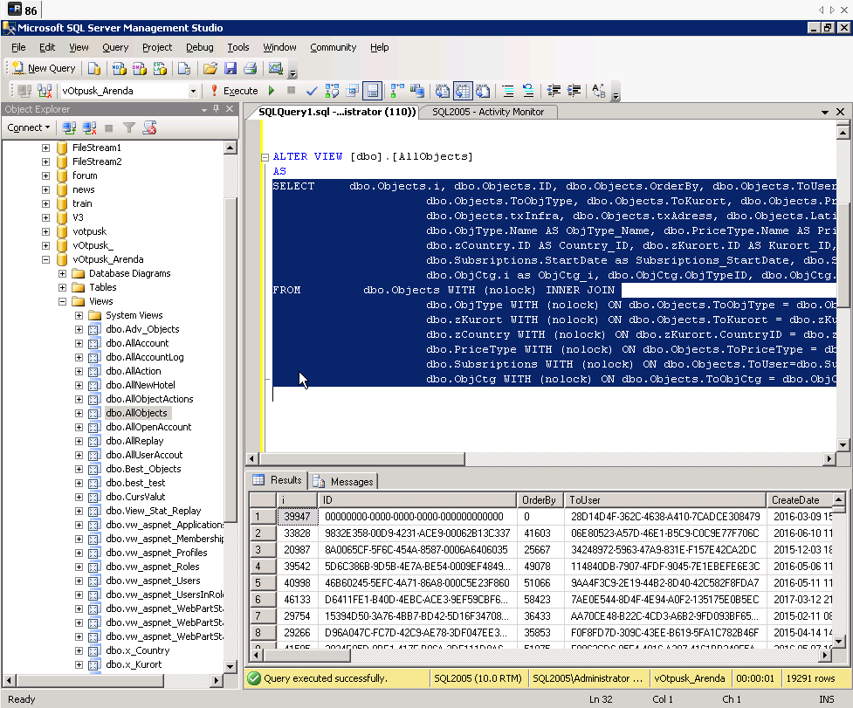Screen dimensions: 853x708
Task: Specify values for template parameters
Action: click(598, 90)
